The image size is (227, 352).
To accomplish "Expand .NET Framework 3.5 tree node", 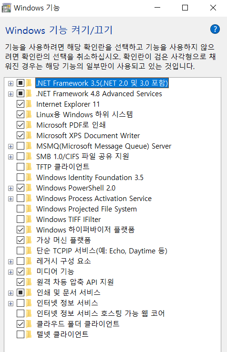I will pyautogui.click(x=10, y=83).
